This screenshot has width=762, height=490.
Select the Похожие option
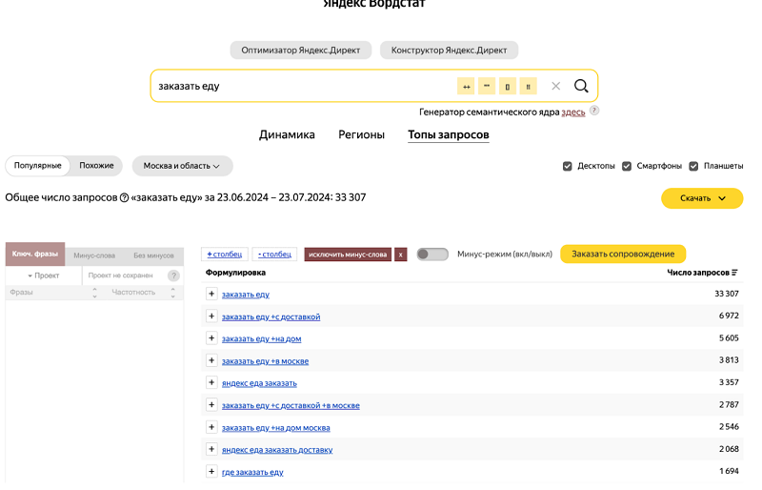point(96,166)
